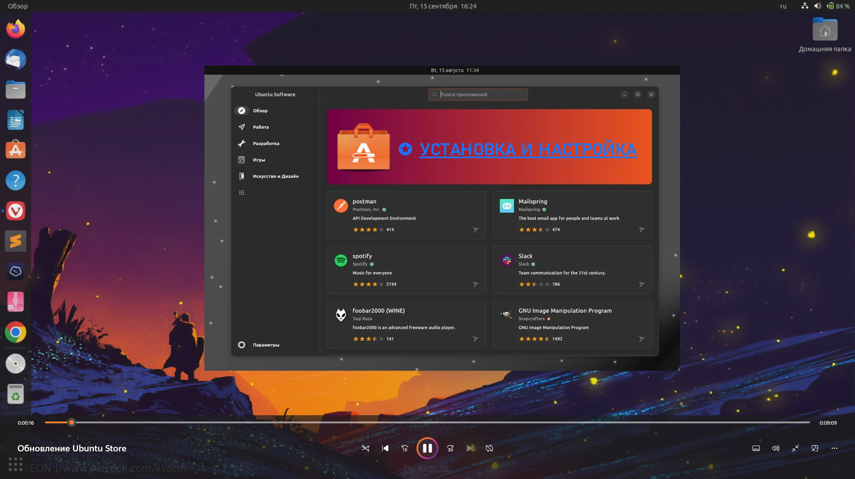Click the Поиск приложений search field
855x479 pixels.
pyautogui.click(x=478, y=94)
